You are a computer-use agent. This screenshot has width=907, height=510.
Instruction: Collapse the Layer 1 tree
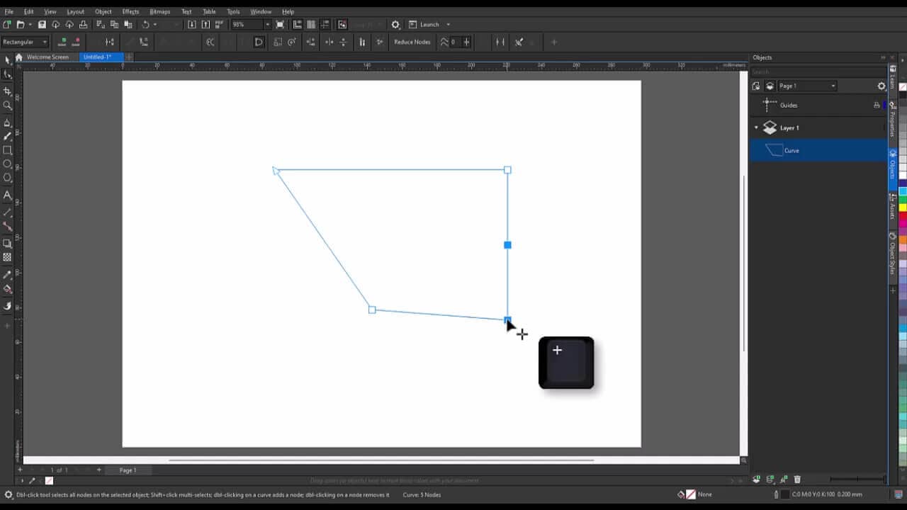pos(756,128)
